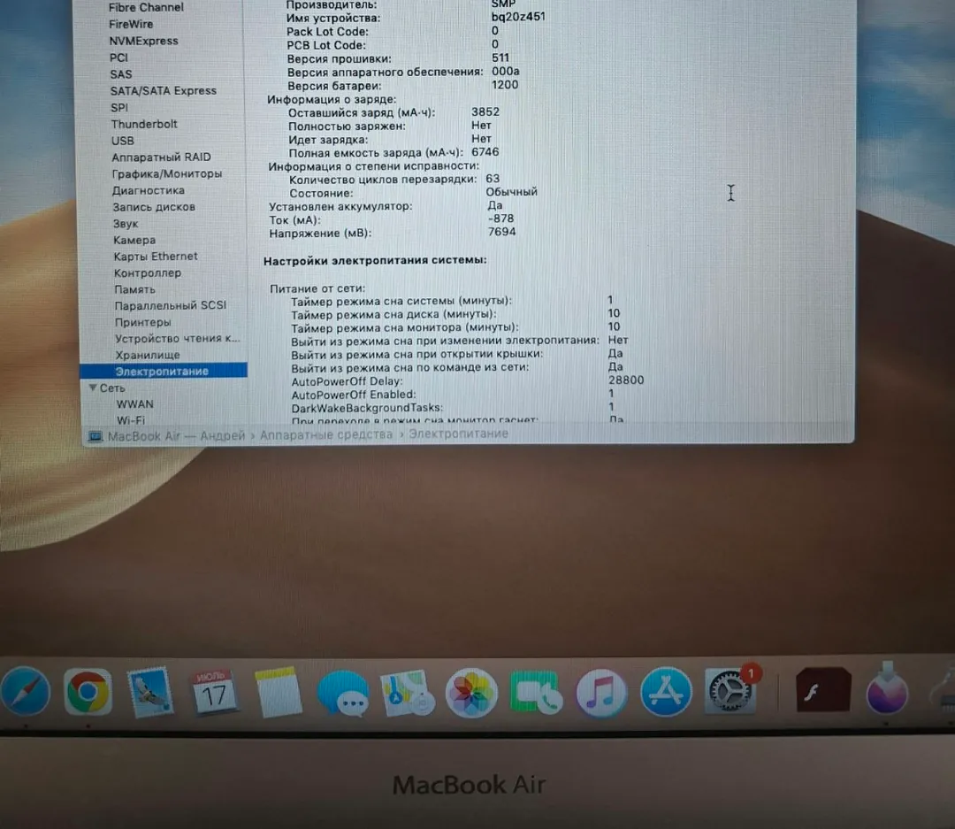The height and width of the screenshot is (829, 955).
Task: Select USB in the sidebar list
Action: [122, 140]
